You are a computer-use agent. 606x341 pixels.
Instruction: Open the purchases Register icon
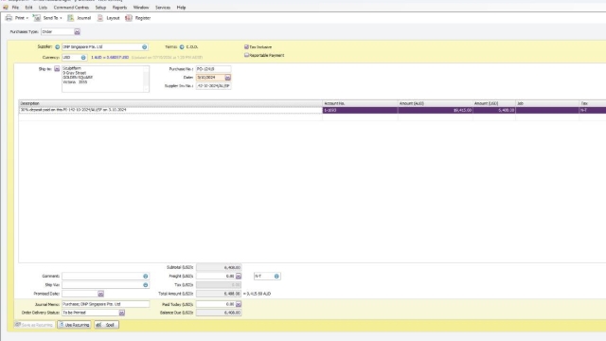click(x=129, y=18)
